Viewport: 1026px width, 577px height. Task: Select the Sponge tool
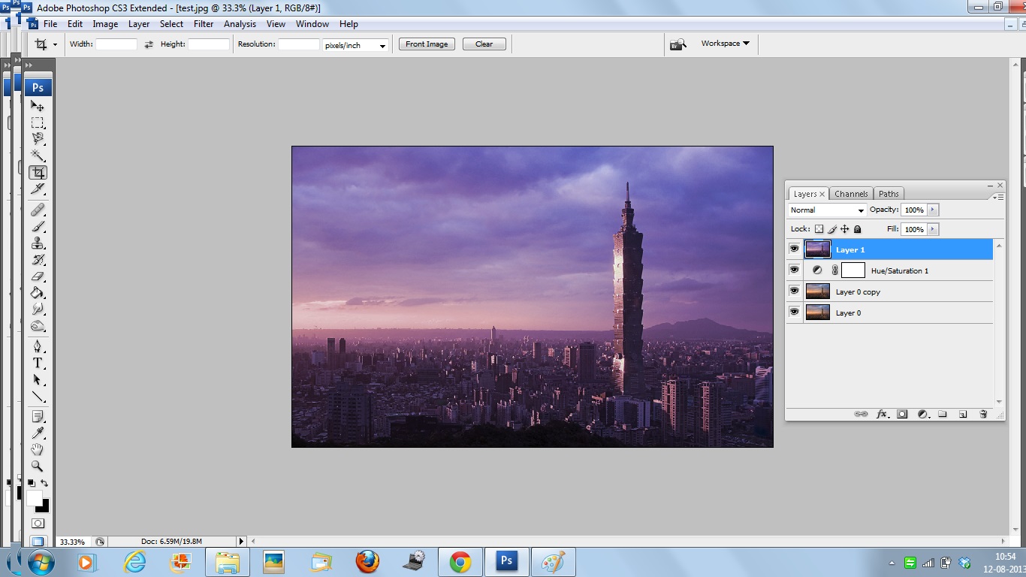point(38,325)
